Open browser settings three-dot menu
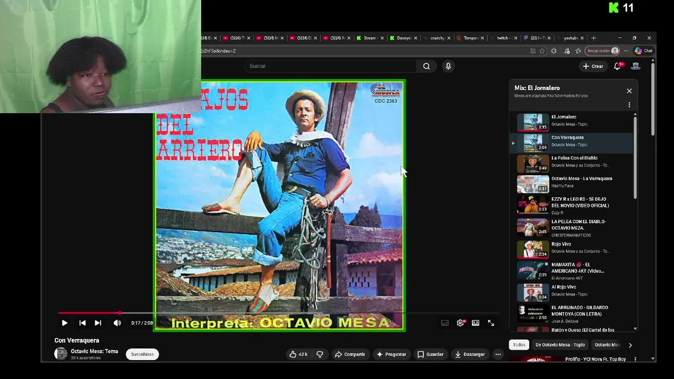 point(626,51)
